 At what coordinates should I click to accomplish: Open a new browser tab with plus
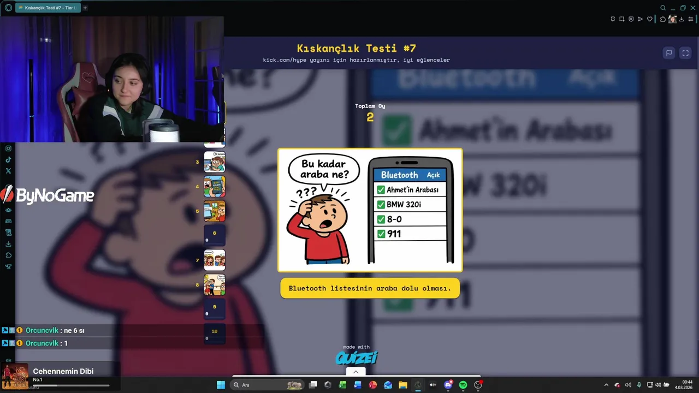point(85,8)
